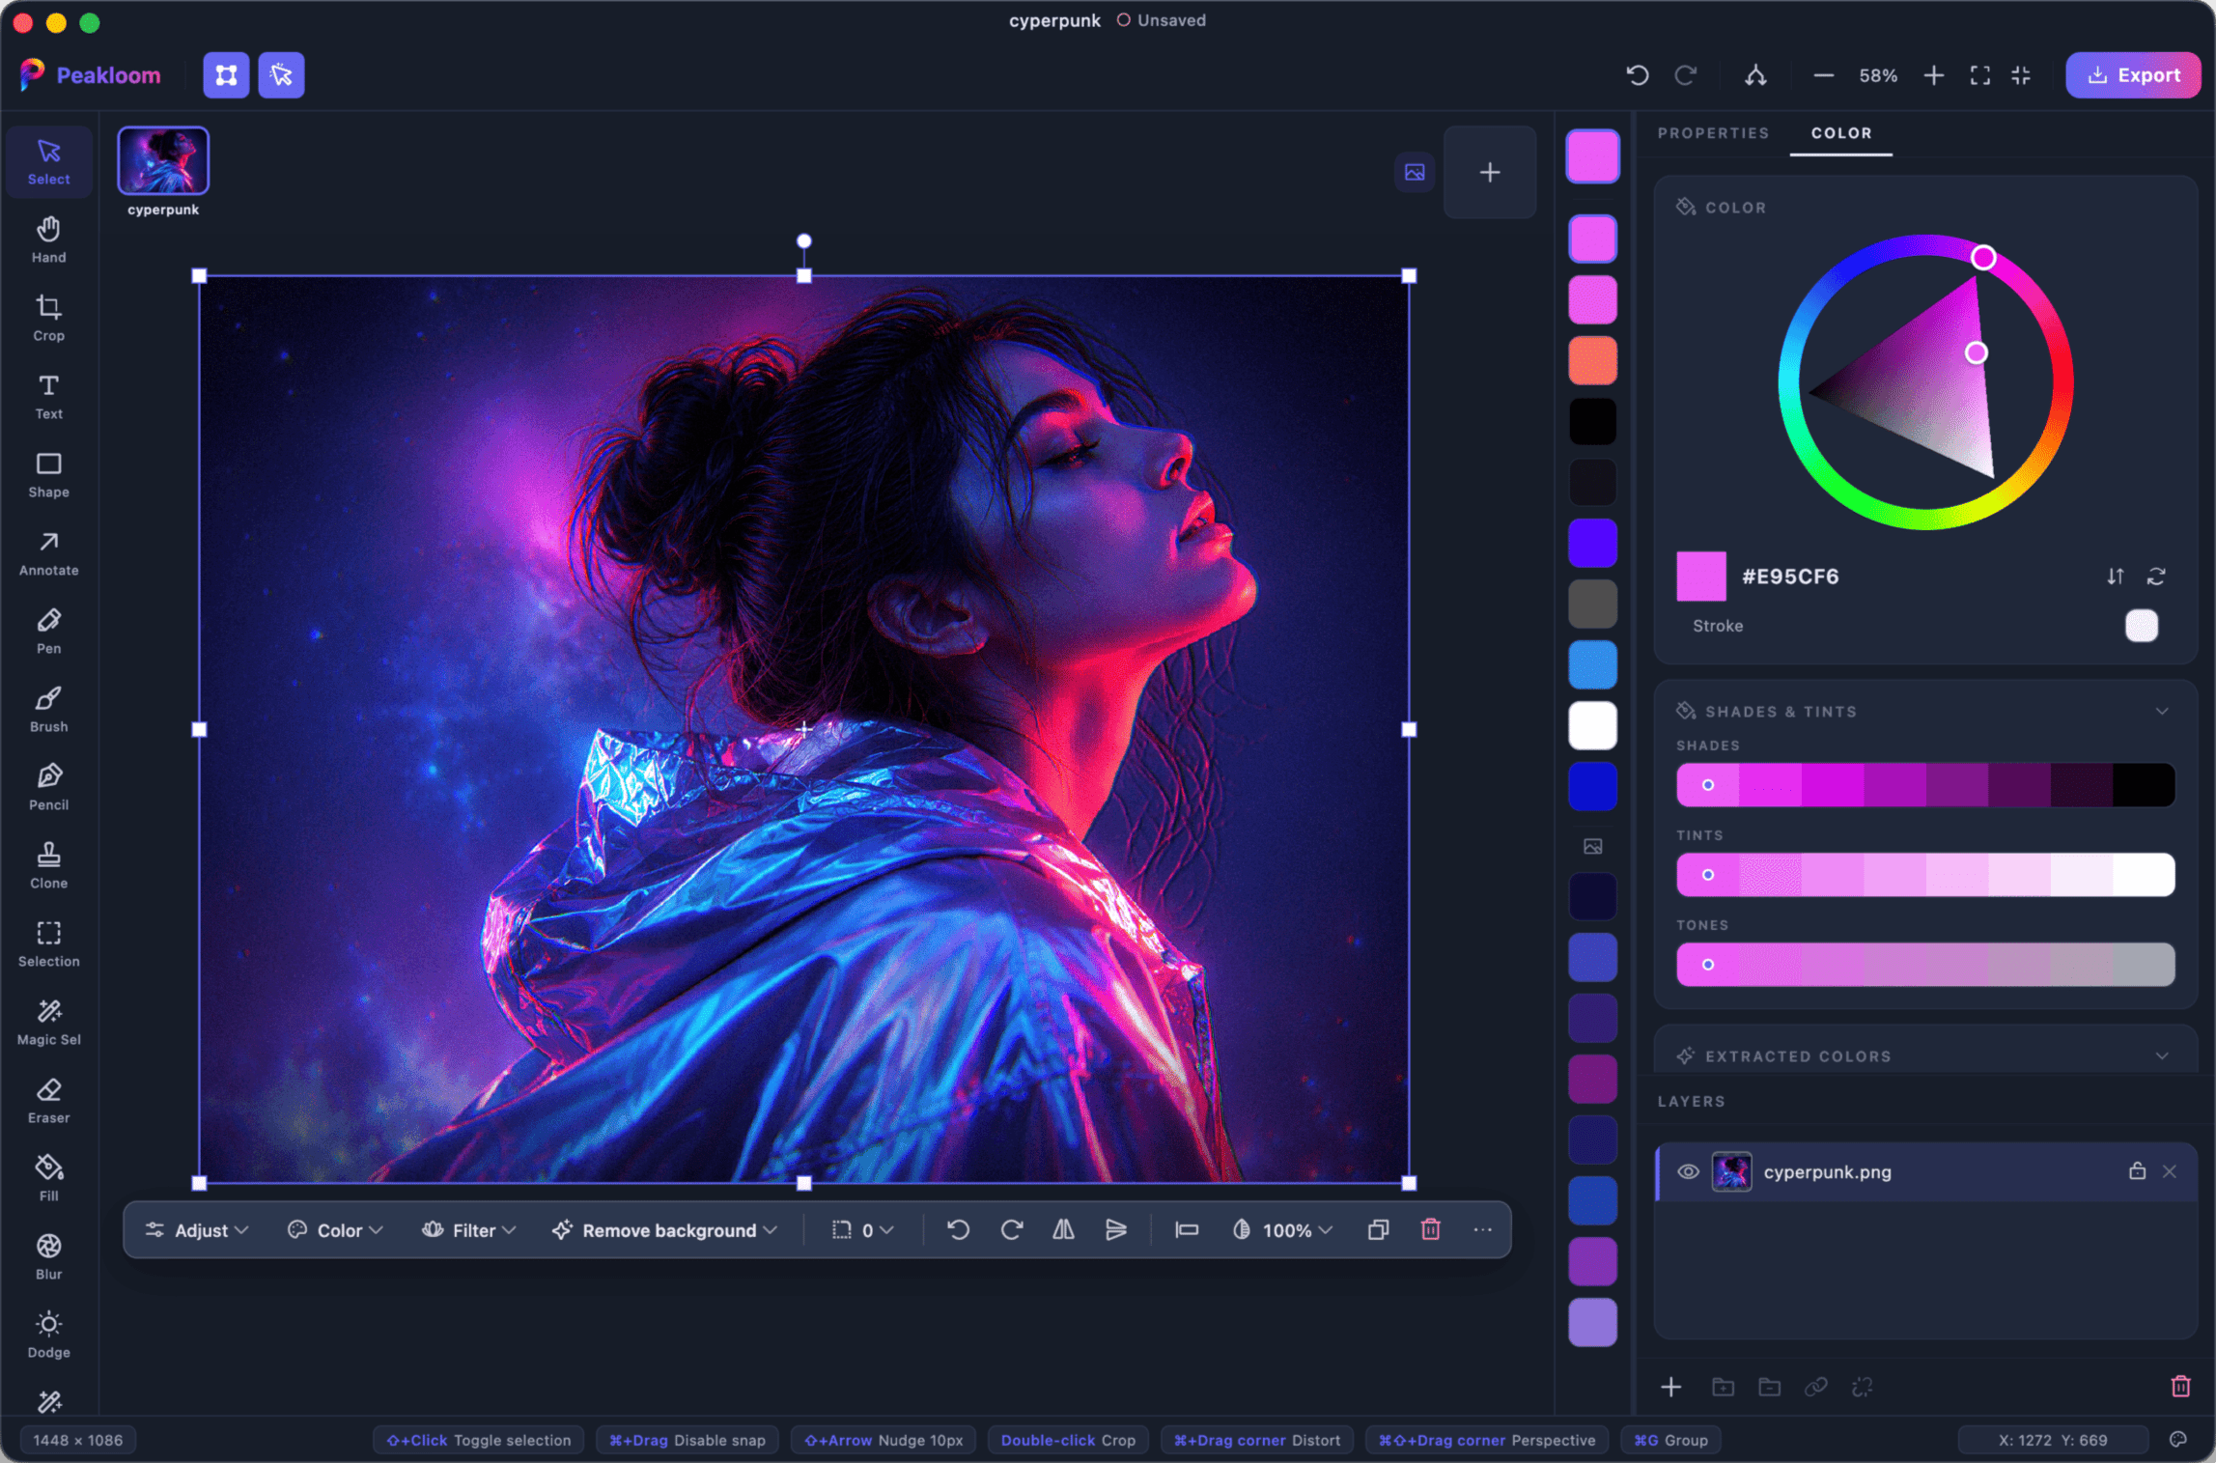The image size is (2216, 1463).
Task: Expand the Extracted Colors section
Action: tap(2162, 1055)
